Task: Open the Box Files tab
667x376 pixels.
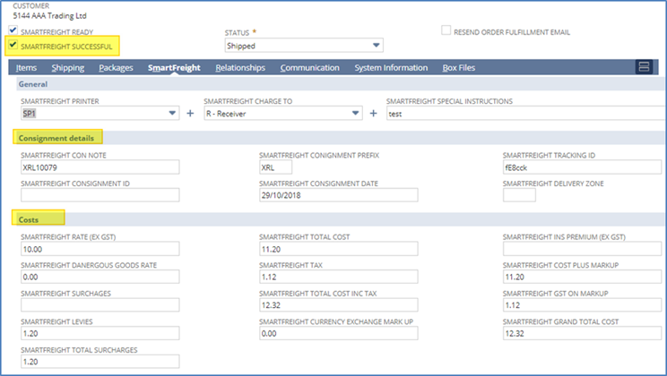Action: [459, 68]
